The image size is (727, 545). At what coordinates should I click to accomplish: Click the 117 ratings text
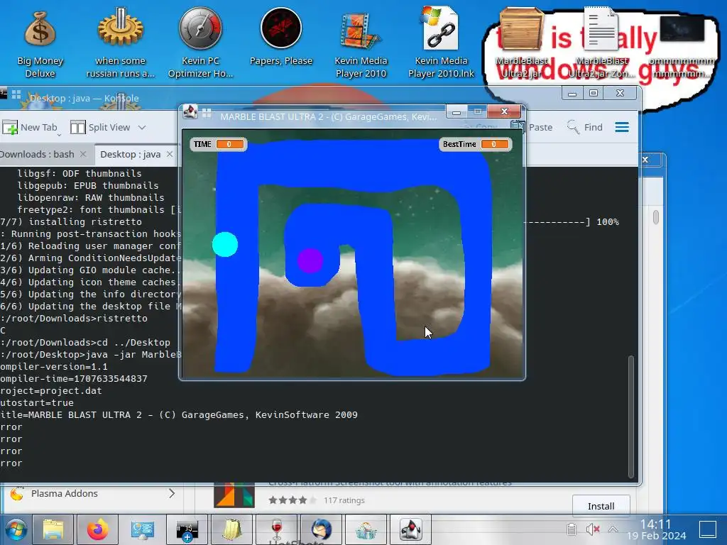344,500
